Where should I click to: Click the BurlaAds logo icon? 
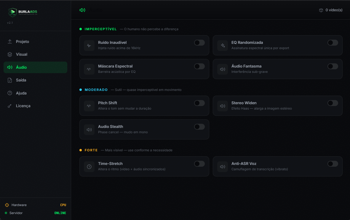[12, 12]
